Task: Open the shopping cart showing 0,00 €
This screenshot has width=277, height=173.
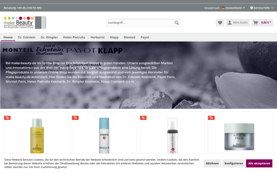Action: 262,23
